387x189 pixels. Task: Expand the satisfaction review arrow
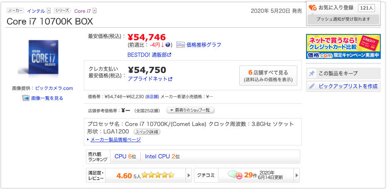coord(189,175)
